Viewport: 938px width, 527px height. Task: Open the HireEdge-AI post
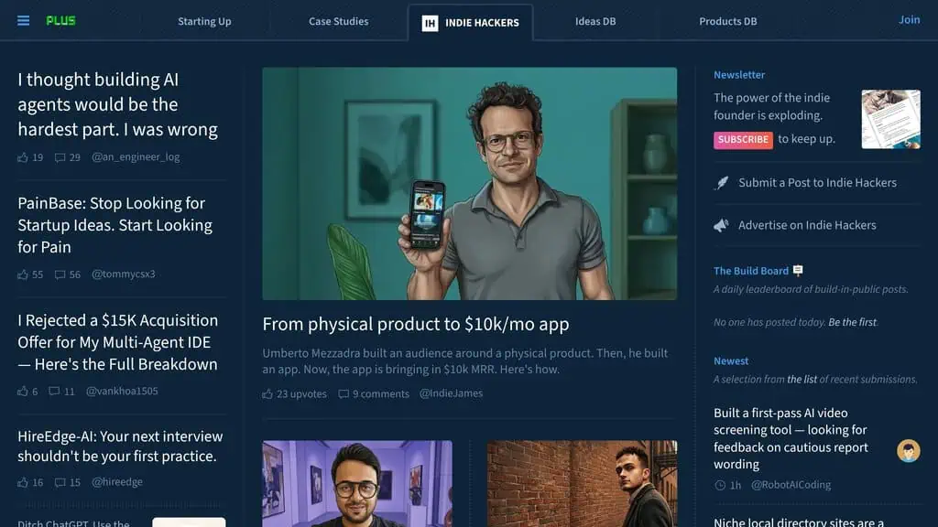pos(120,446)
